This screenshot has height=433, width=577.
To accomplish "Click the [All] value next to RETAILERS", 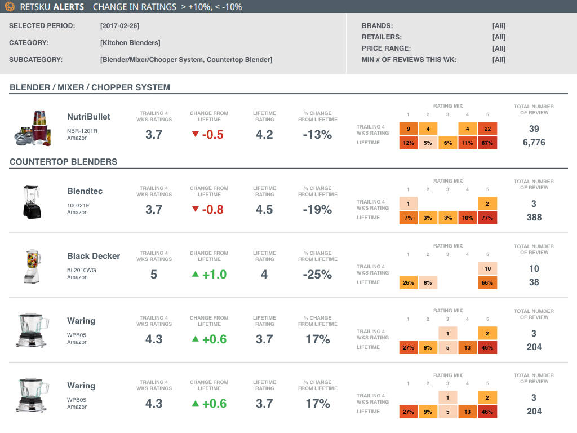I will click(x=499, y=37).
